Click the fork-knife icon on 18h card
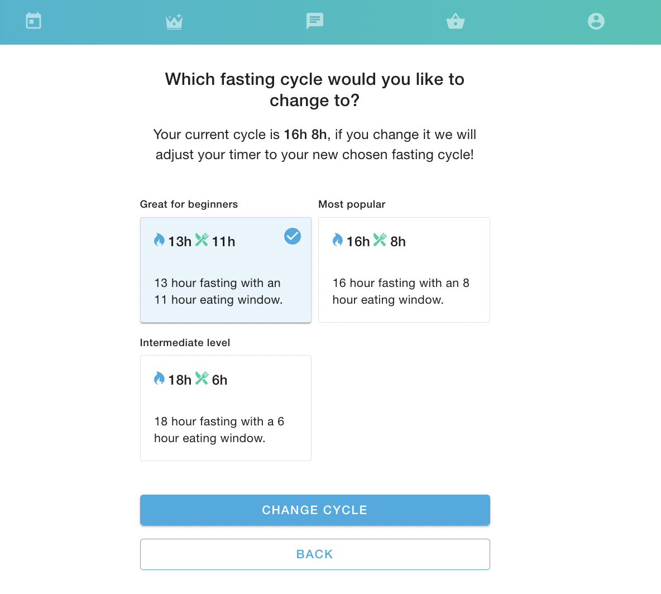Image resolution: width=661 pixels, height=594 pixels. pyautogui.click(x=202, y=379)
